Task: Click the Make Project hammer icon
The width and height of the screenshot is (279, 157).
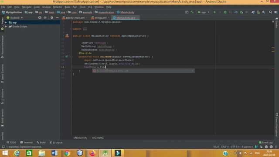Action: (x=192, y=12)
